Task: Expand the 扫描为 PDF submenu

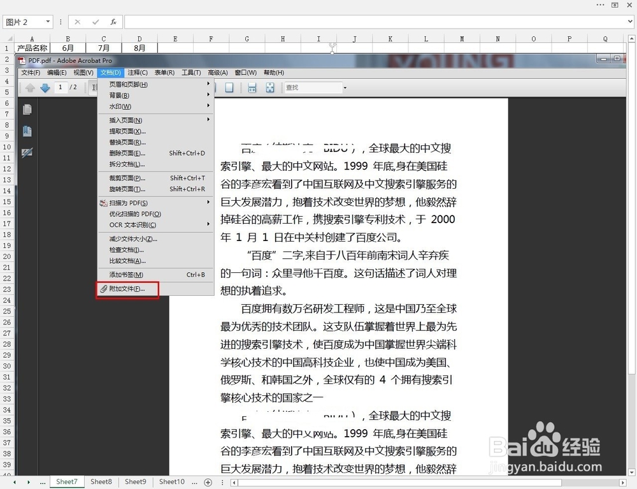Action: click(x=208, y=202)
